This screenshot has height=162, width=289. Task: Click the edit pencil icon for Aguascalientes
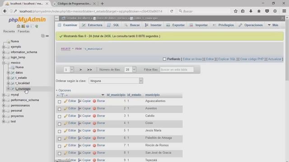[x=65, y=101]
